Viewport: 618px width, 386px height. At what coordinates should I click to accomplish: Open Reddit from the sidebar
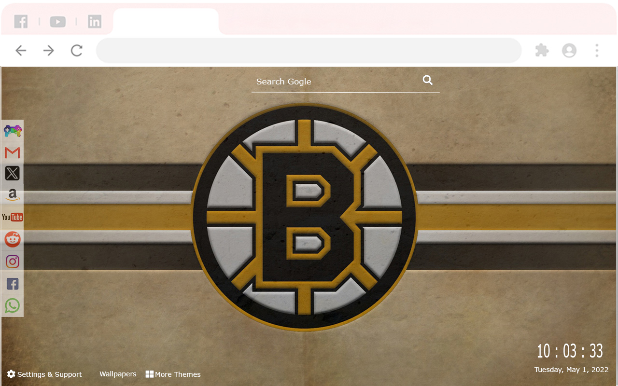tap(12, 239)
